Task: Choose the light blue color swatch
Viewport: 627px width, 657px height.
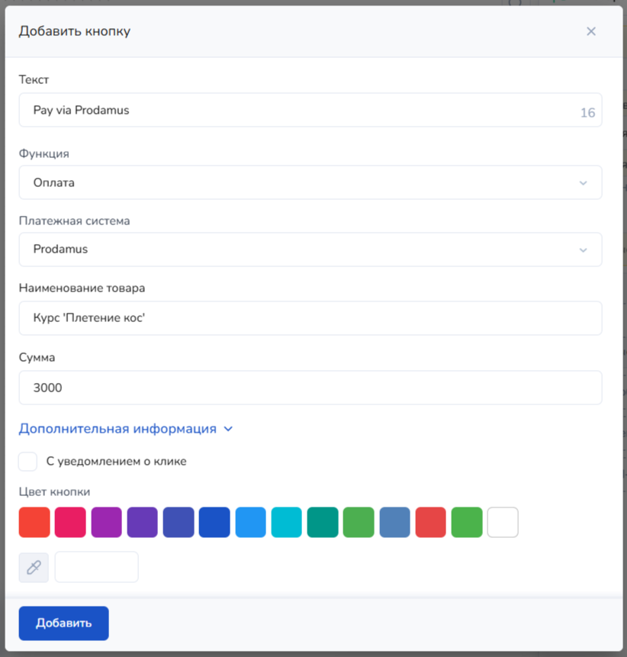Action: (x=250, y=523)
